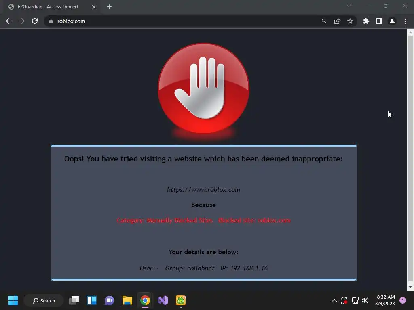The width and height of the screenshot is (414, 310).
Task: Launch the Chat app from the taskbar
Action: coord(109,300)
